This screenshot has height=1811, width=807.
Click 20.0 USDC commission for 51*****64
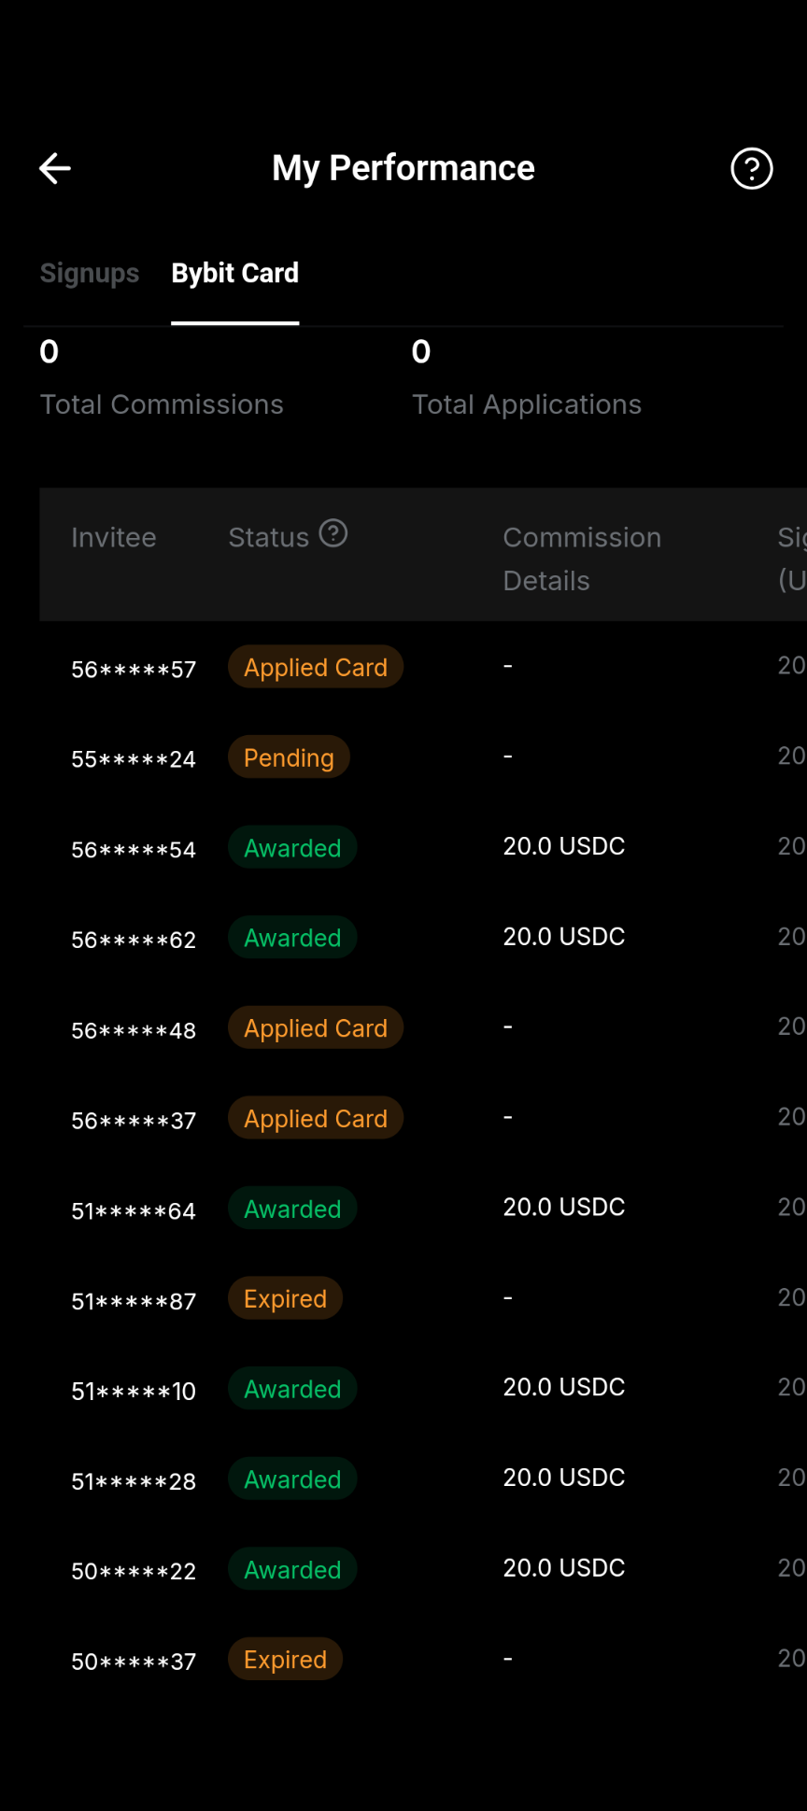pyautogui.click(x=564, y=1207)
